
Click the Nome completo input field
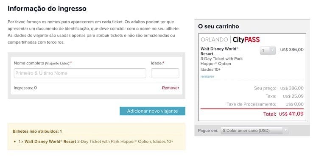(x=80, y=73)
